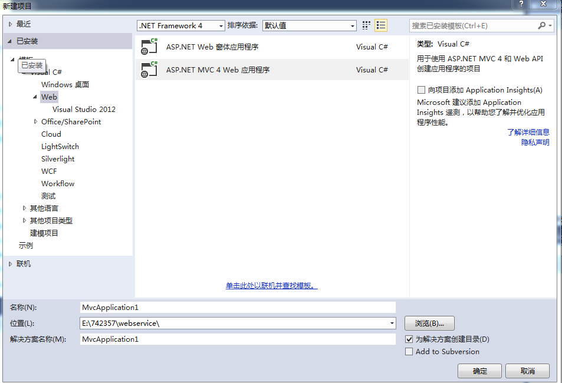Open 单击此处以联机并查找模板 link

[272, 286]
